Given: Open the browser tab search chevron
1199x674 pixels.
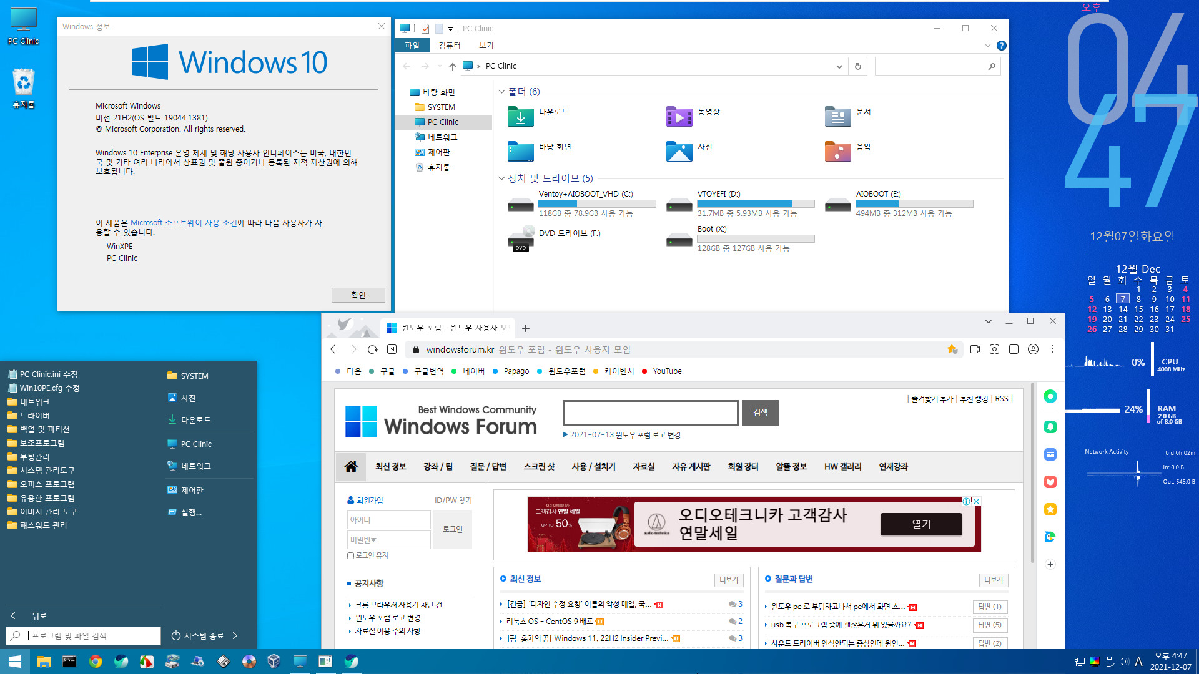Looking at the screenshot, I should tap(988, 321).
